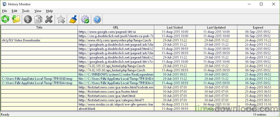Viewport: 280px width, 117px height.
Task: Clean history with the broom icon
Action: [x=73, y=19]
